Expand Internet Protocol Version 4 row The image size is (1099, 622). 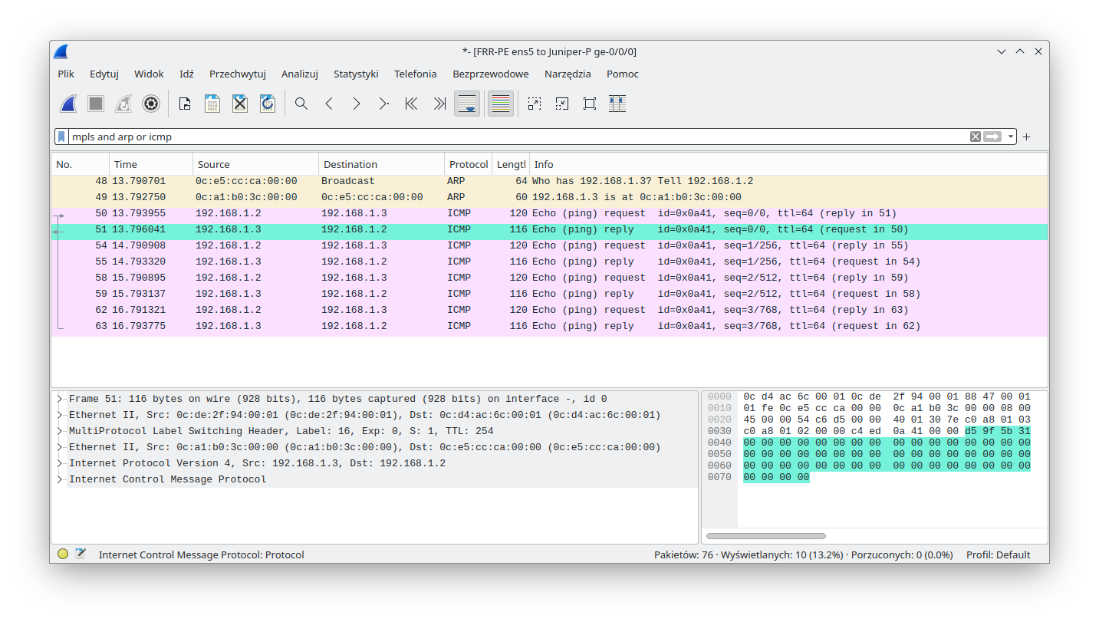(x=60, y=463)
